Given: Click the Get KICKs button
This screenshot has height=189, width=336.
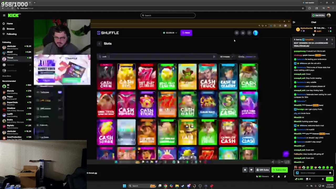Looking at the screenshot, I should tap(318, 15).
